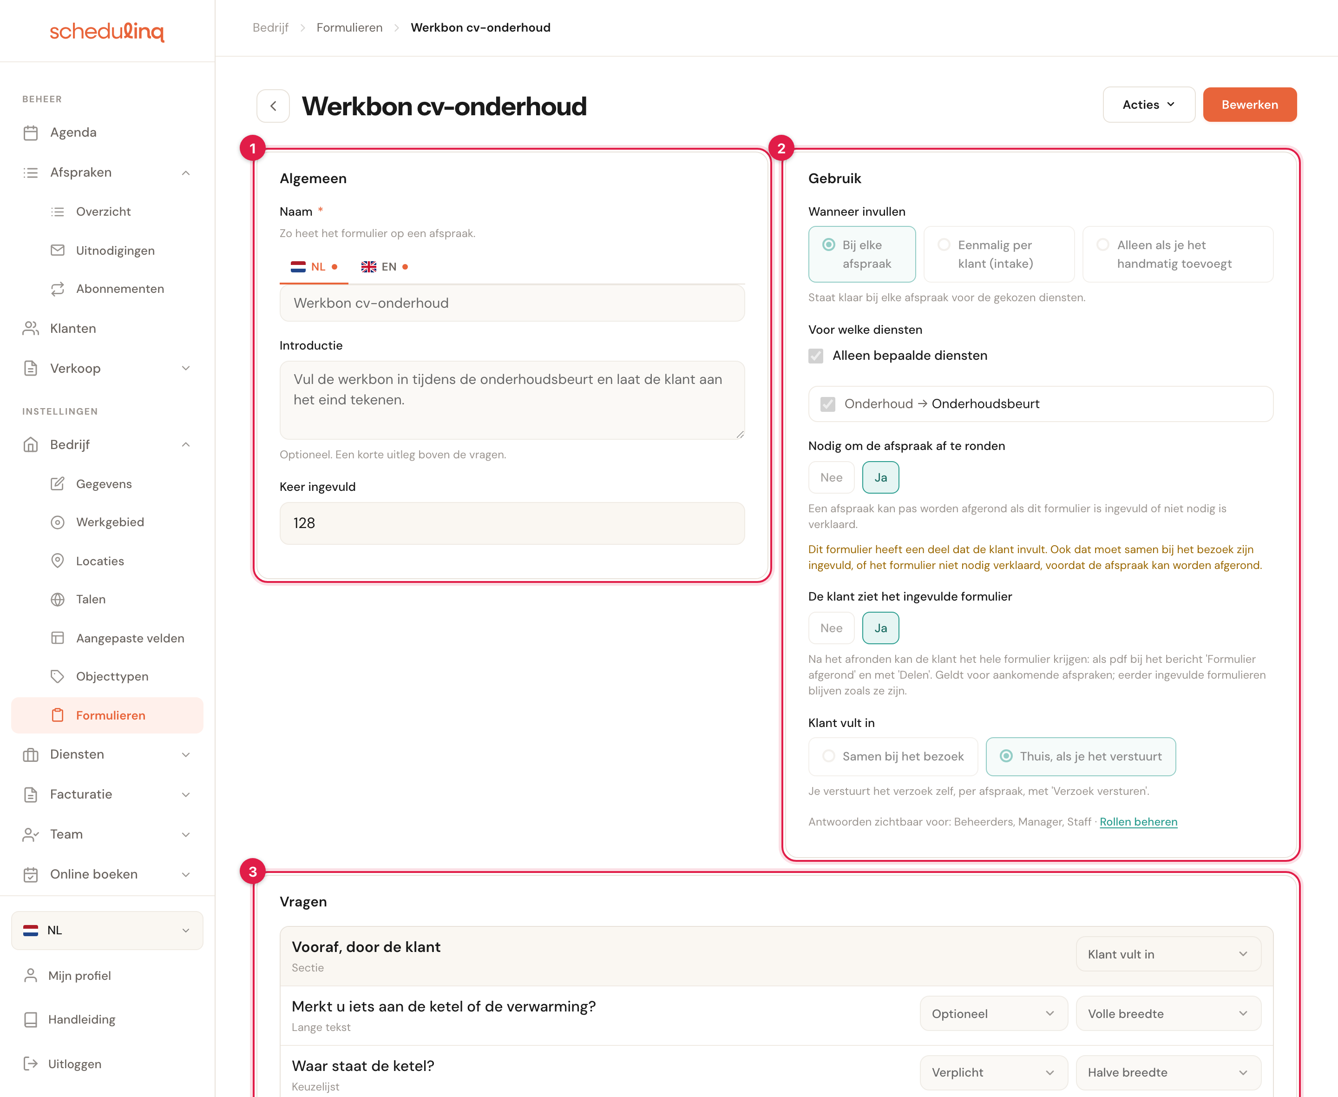Set 'De klant ziet het ingevulde formulier' to Nee
The width and height of the screenshot is (1338, 1097).
tap(831, 628)
